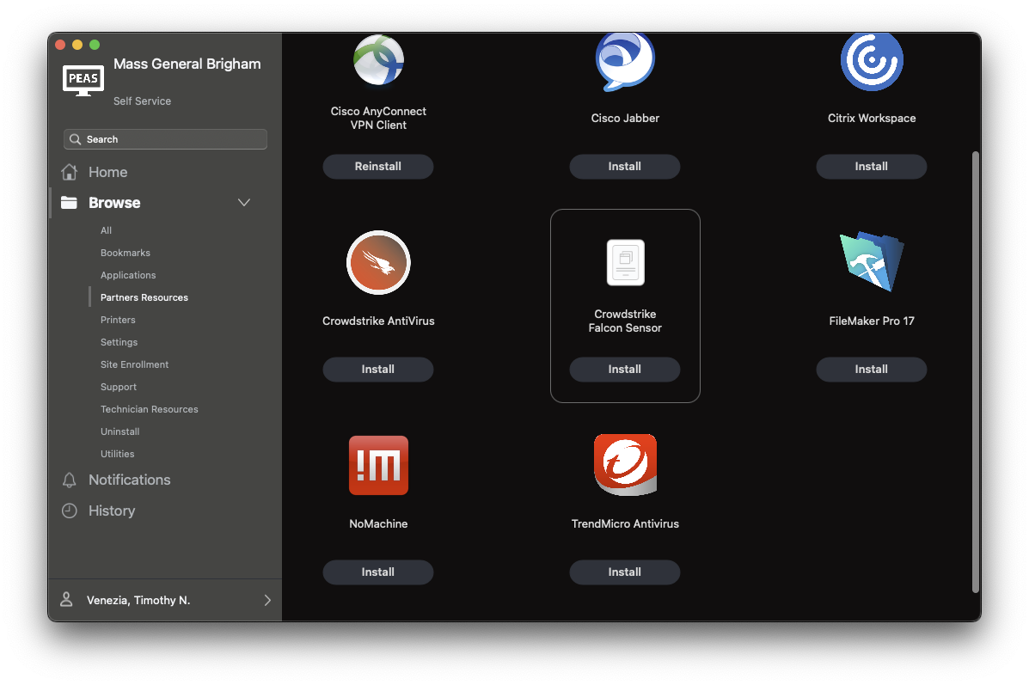The height and width of the screenshot is (685, 1029).
Task: Select the Uninstall category
Action: pos(120,431)
